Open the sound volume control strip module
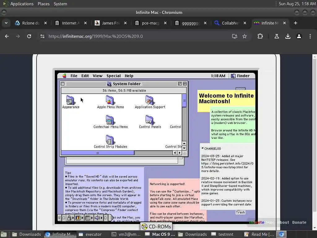The width and height of the screenshot is (317, 238). tap(97, 218)
